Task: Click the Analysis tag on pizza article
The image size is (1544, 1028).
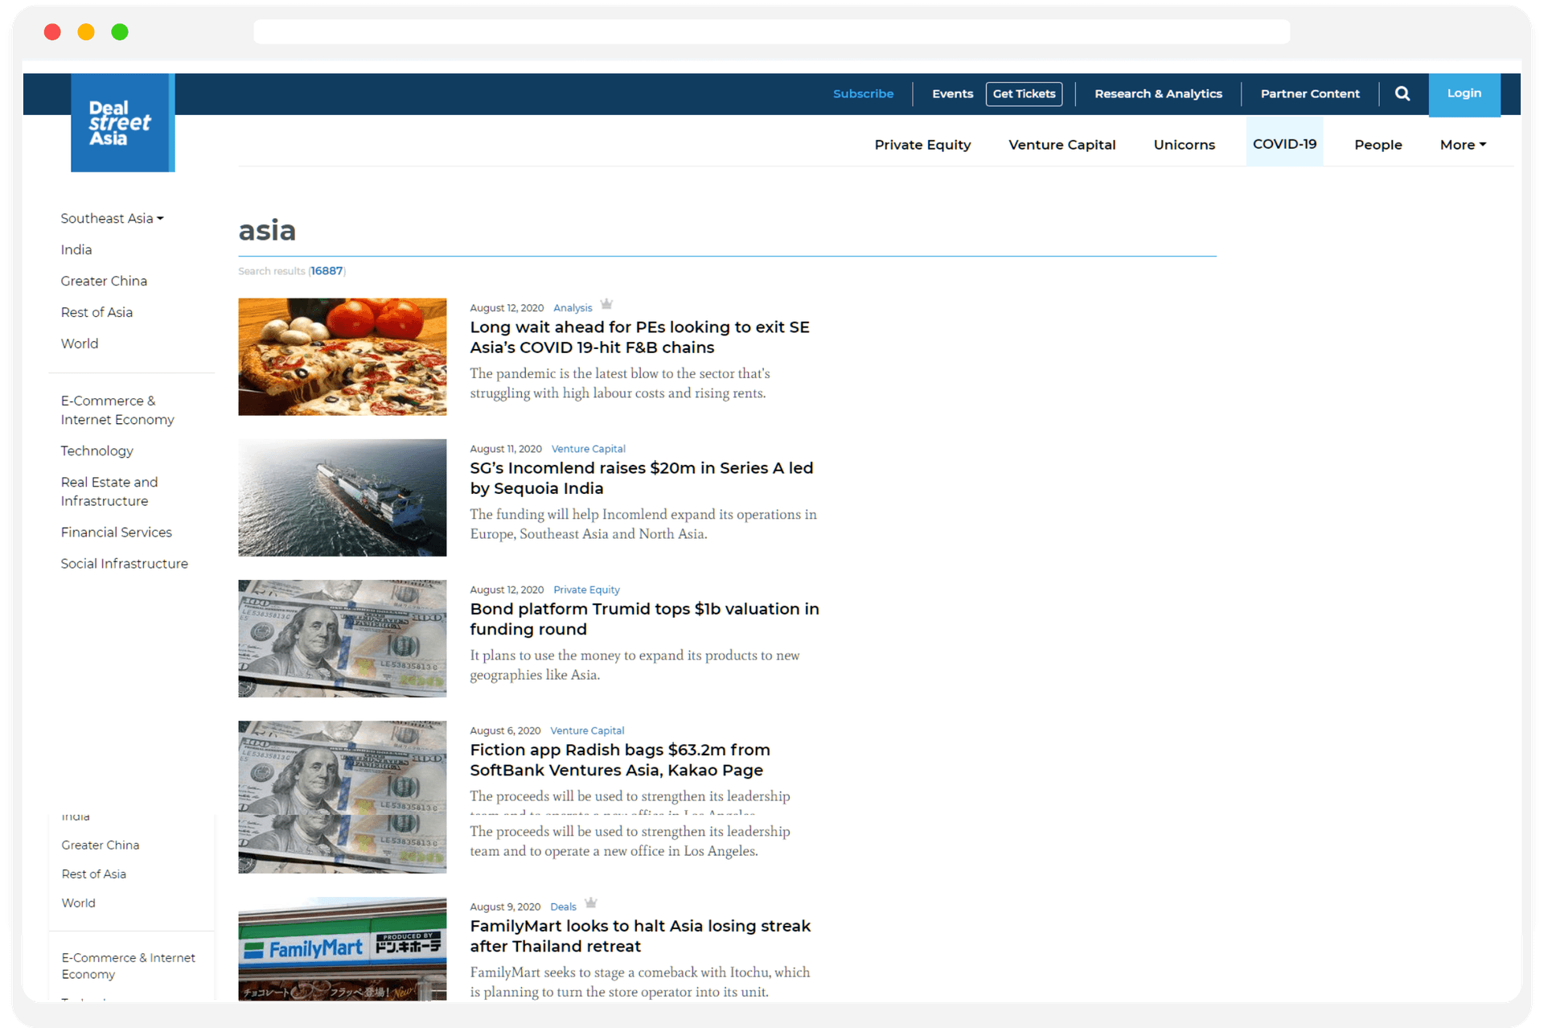Action: tap(573, 308)
